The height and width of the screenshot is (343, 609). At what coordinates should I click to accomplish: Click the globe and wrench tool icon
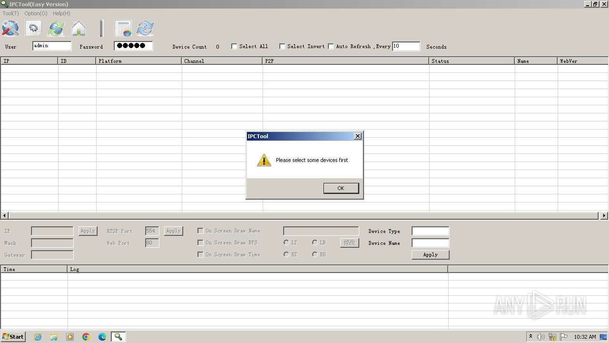click(x=10, y=29)
